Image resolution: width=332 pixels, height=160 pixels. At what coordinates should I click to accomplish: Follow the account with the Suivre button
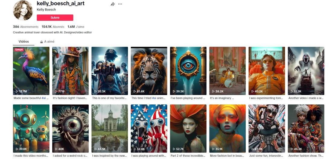pyautogui.click(x=55, y=17)
